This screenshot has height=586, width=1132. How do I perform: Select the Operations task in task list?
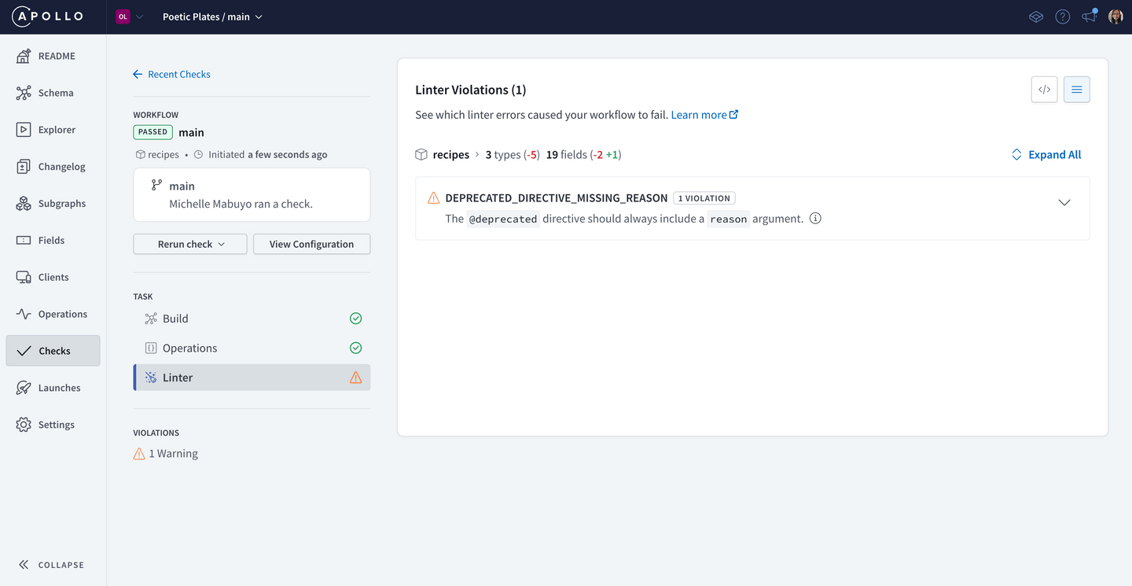coord(189,348)
